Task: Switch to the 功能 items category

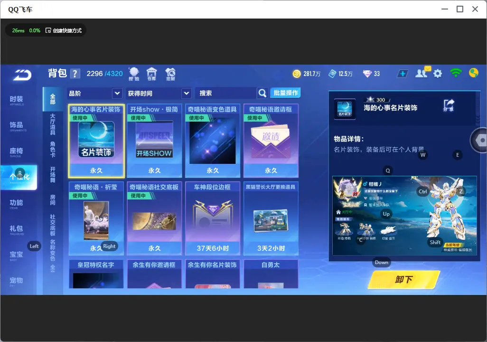Action: coord(17,204)
